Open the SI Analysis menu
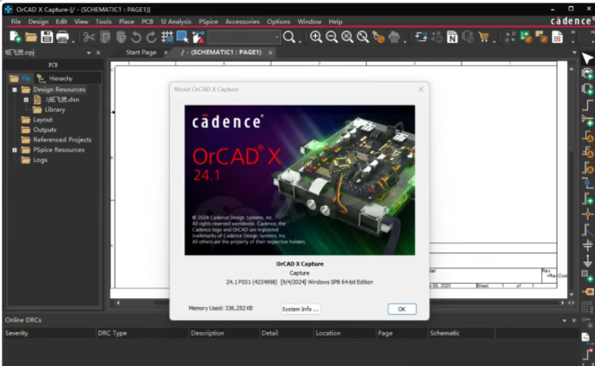Screen dimensions: 595x366 click(x=175, y=21)
